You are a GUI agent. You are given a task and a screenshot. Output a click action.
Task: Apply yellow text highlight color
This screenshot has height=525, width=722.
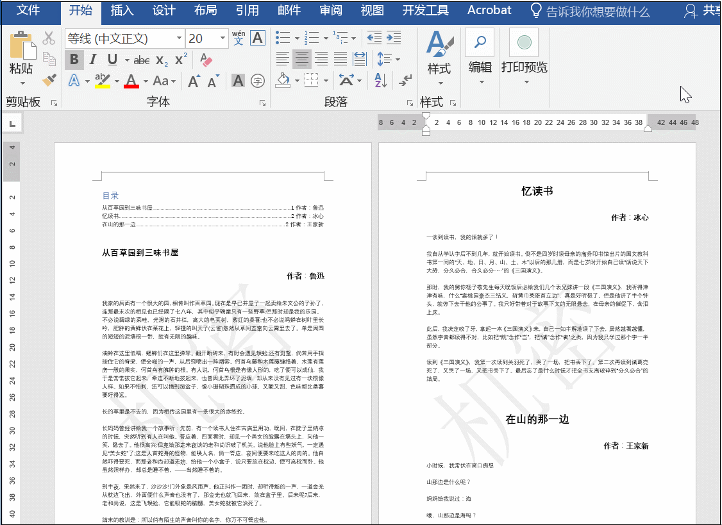click(x=103, y=80)
